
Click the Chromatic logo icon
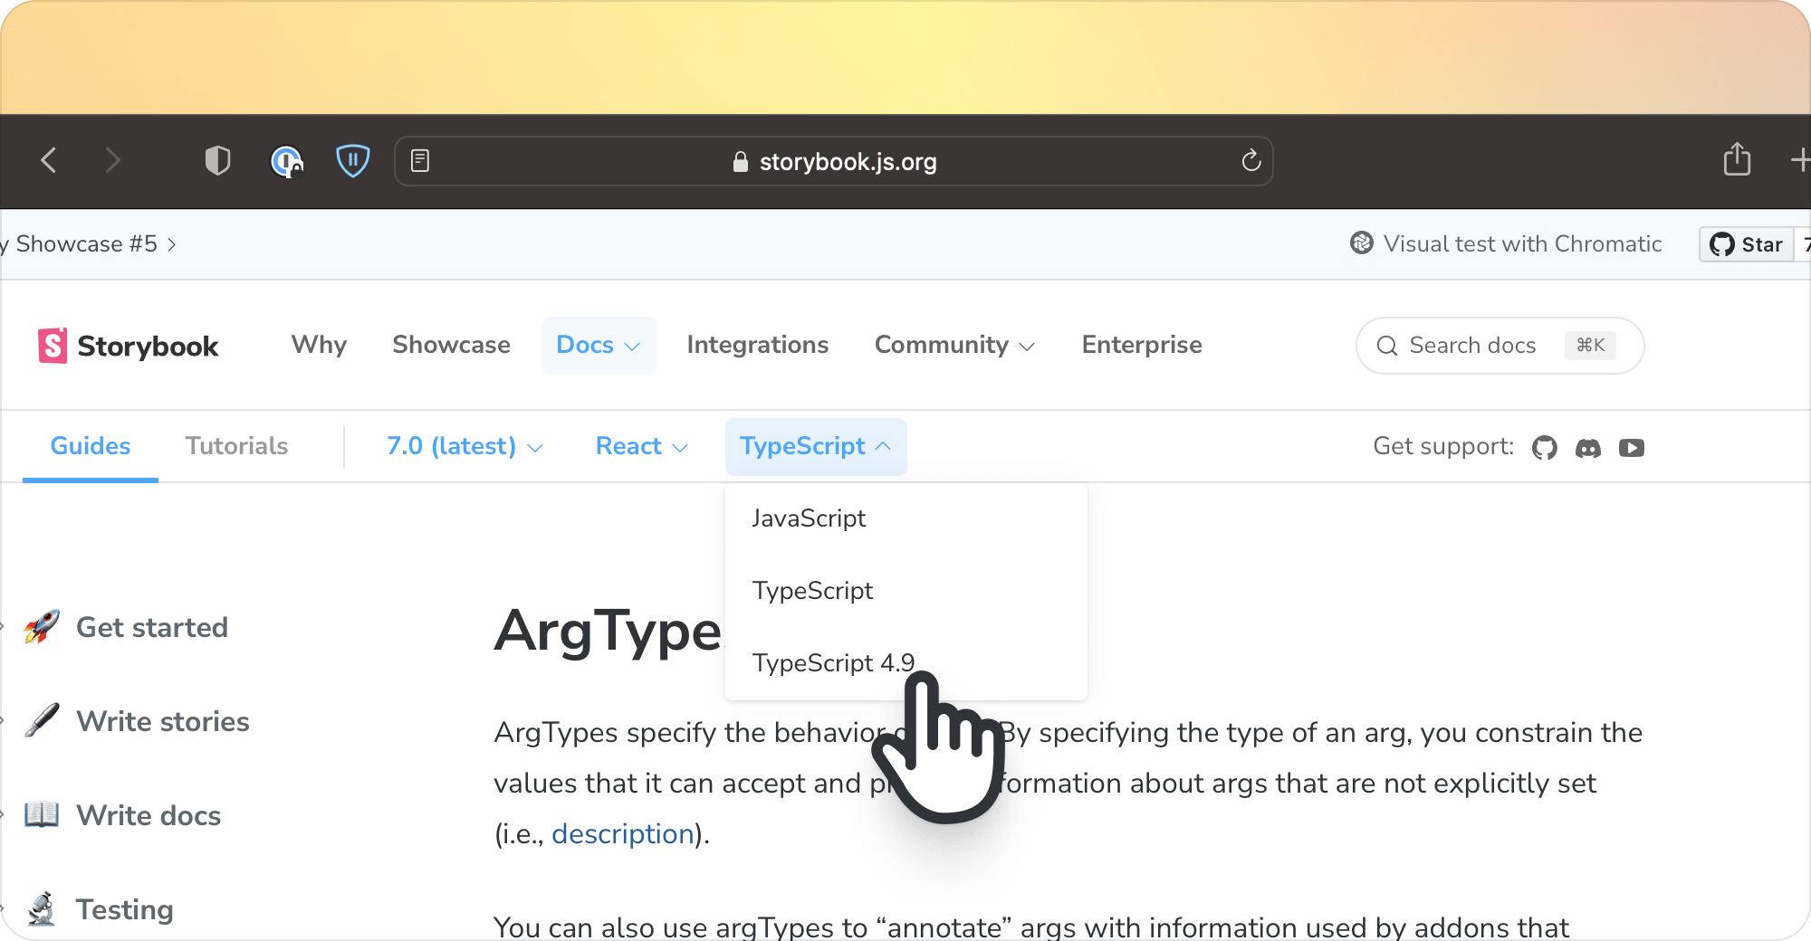(1360, 243)
